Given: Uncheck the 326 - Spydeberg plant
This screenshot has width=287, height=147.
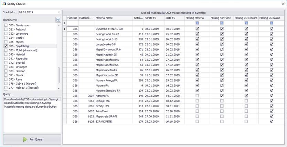Looking at the screenshot, I should click(x=6, y=46).
